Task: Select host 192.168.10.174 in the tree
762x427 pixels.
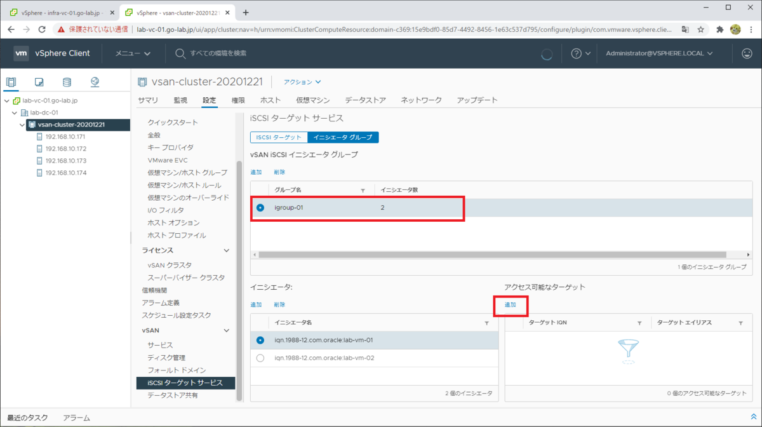Action: (65, 173)
